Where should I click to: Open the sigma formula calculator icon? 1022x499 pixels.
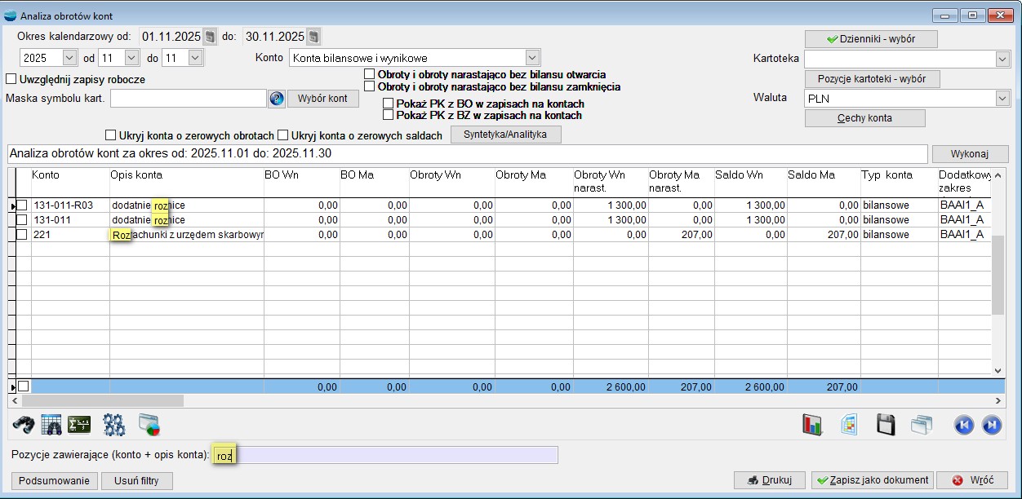point(79,424)
